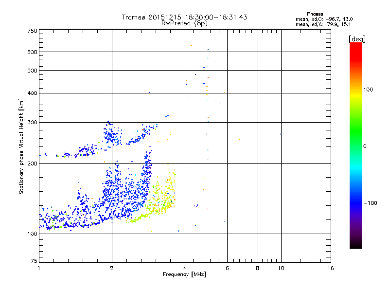Click the 'Stationary phase Virtual Height [km]' axis title
Viewport: 389px width, 292px height.
21,146
